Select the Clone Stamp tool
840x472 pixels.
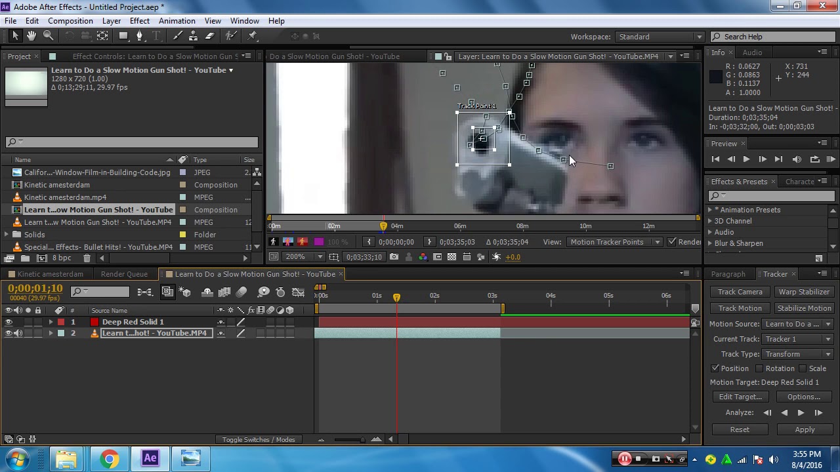pos(194,37)
